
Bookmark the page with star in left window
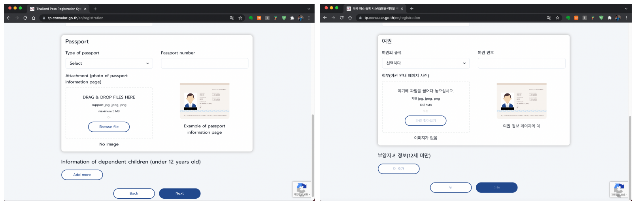tap(240, 18)
